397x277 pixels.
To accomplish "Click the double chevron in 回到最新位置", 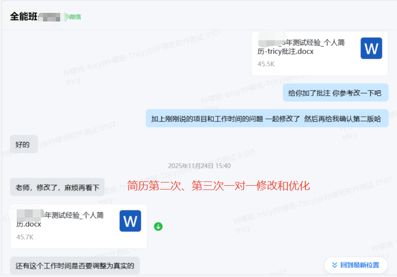I will pos(334,265).
